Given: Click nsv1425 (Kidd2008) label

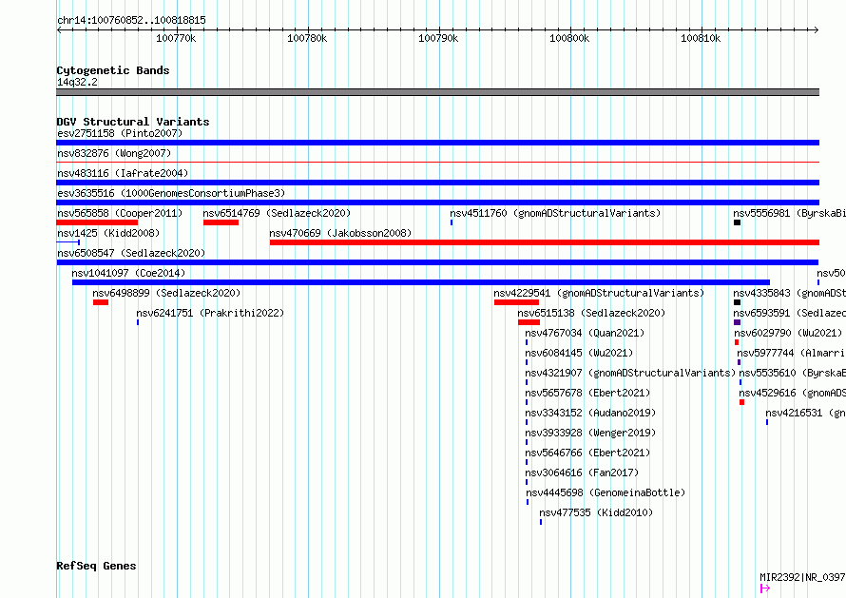Looking at the screenshot, I should pyautogui.click(x=108, y=233).
